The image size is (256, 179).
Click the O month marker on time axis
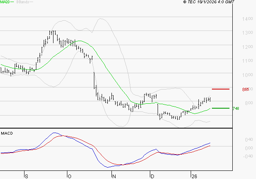[x=69, y=176]
